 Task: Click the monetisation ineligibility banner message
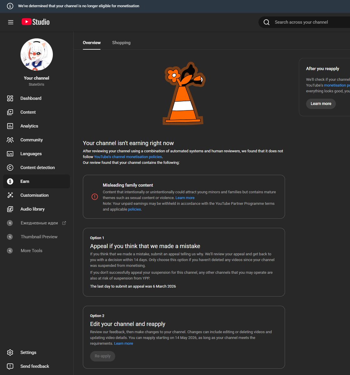click(79, 6)
